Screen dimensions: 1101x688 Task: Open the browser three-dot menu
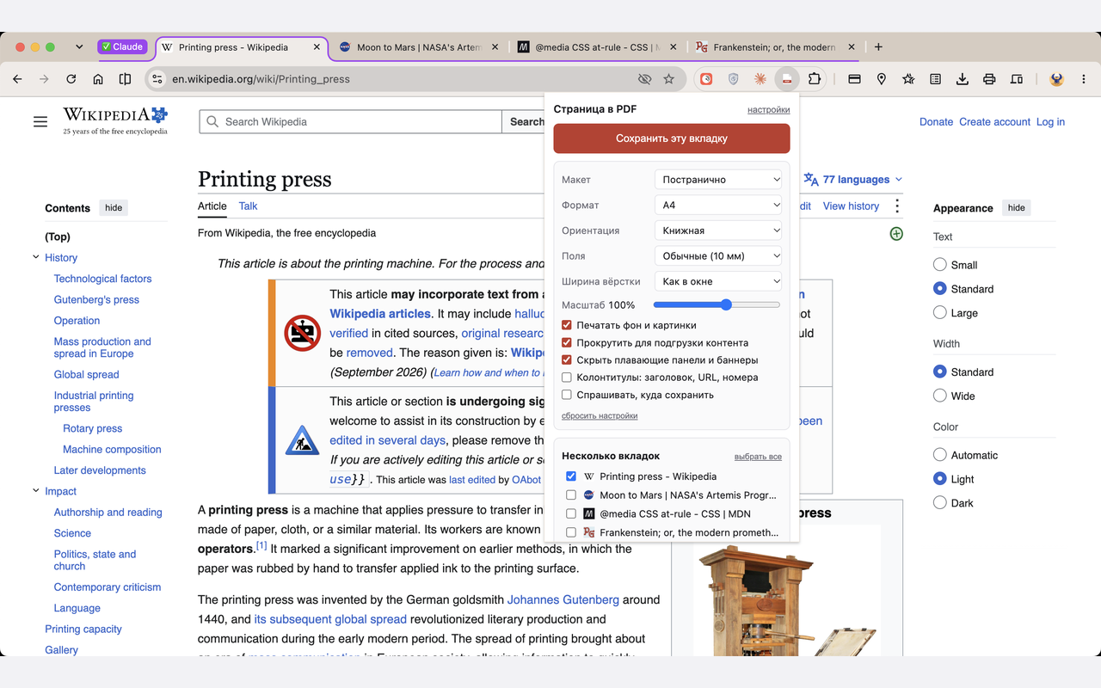[1084, 79]
